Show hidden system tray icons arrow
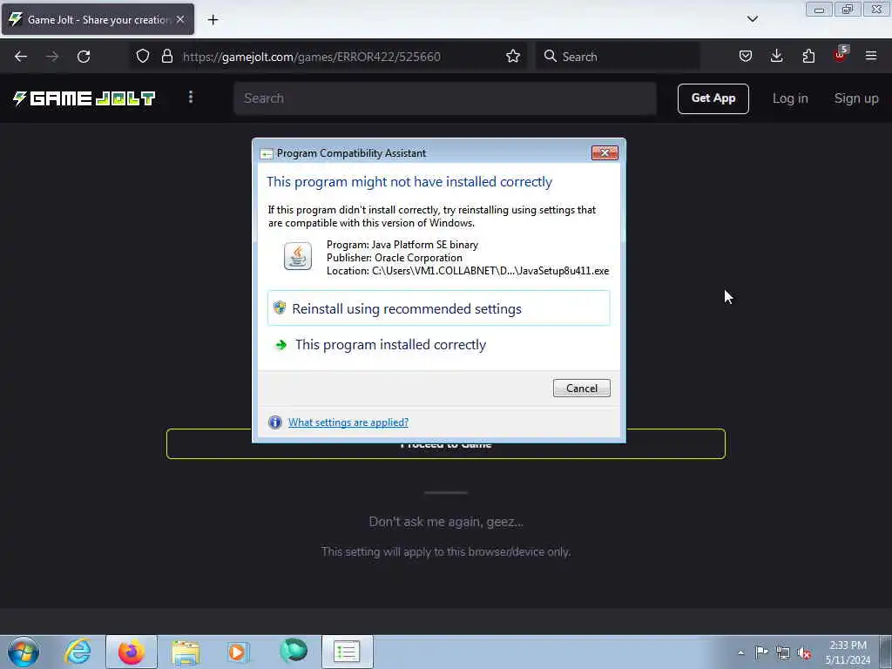 740,652
